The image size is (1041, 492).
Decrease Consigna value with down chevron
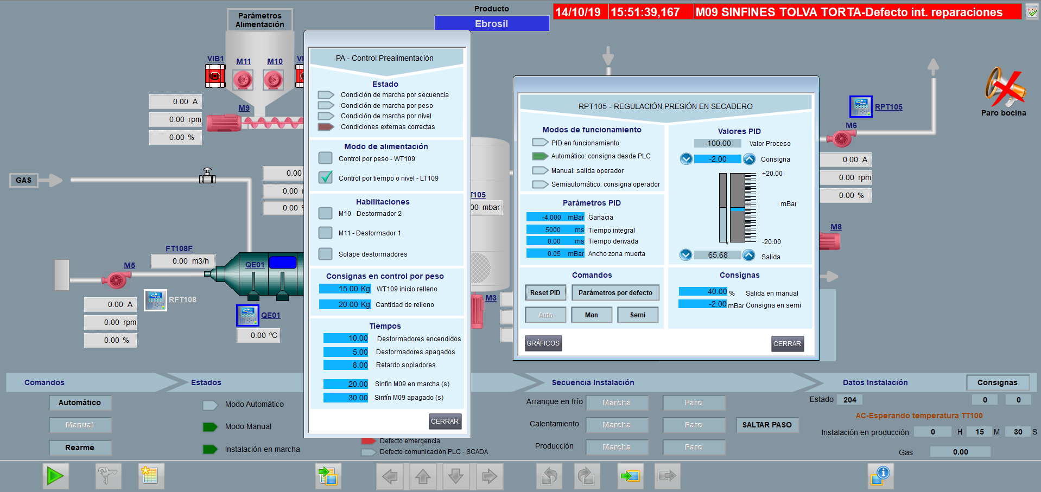[686, 159]
